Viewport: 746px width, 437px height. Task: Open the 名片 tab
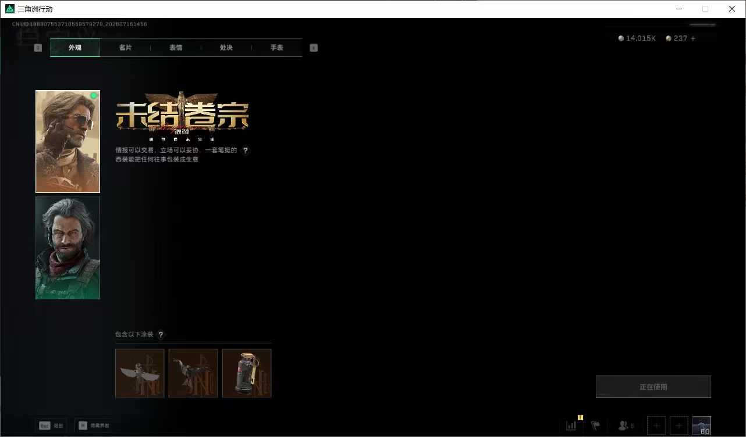(125, 48)
